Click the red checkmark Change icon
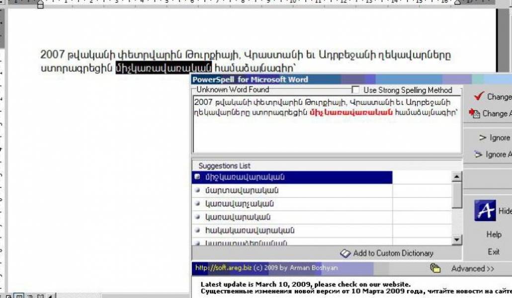This screenshot has height=298, width=512. tap(479, 96)
